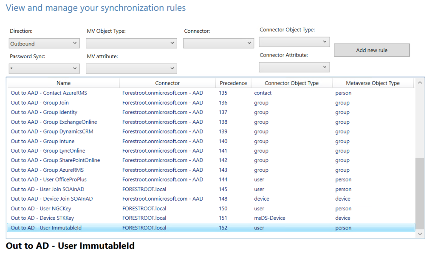Open the Connector Attribute dropdown
Image resolution: width=435 pixels, height=258 pixels.
point(294,67)
